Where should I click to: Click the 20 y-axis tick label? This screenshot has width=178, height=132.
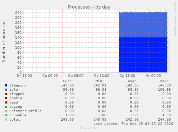[x=19, y=68]
